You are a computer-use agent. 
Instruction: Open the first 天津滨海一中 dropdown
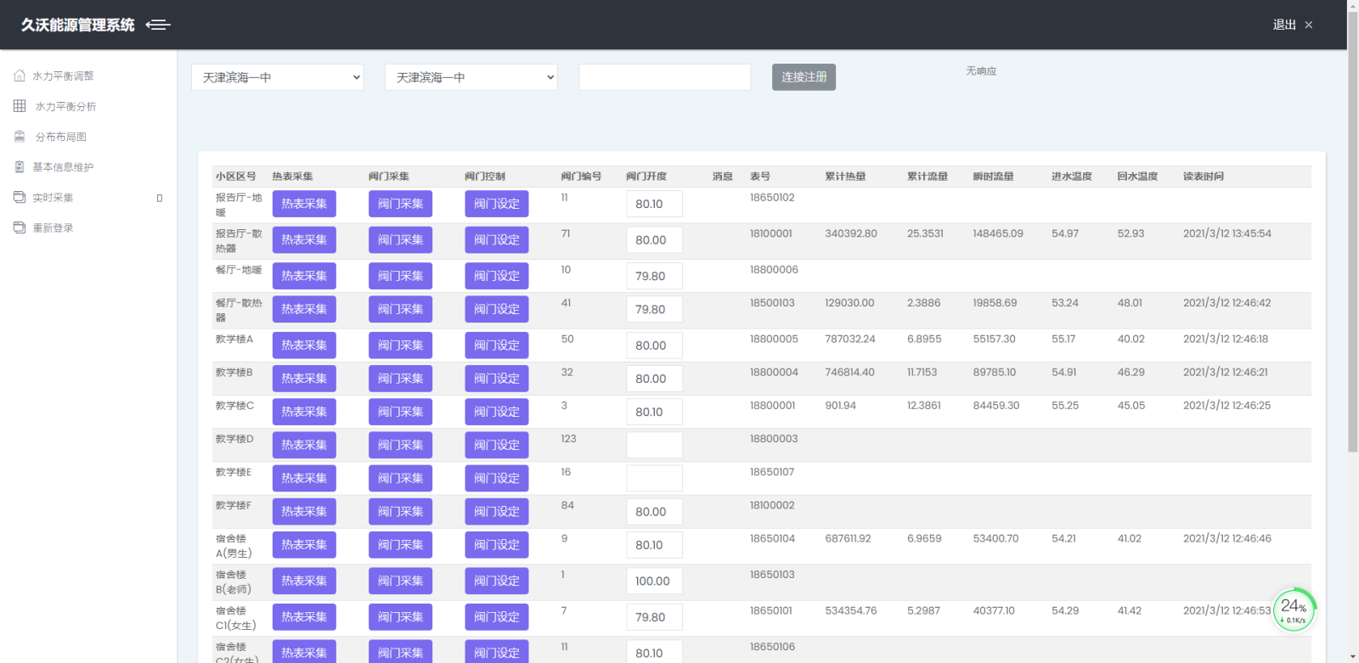[277, 77]
